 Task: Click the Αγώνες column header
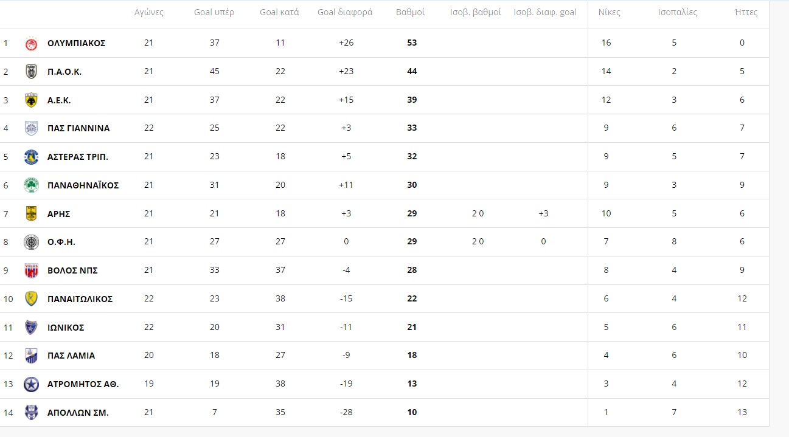(149, 12)
